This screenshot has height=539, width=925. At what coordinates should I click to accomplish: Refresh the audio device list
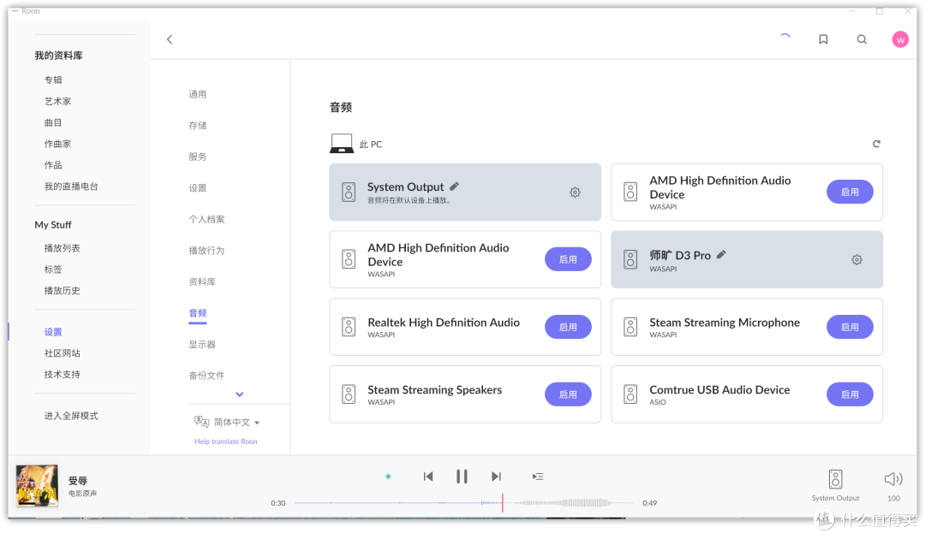(x=876, y=144)
